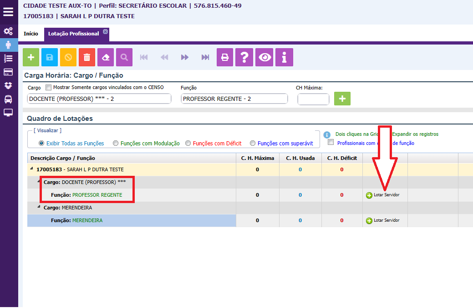Click Lotar Servidor for PROFESSOR REGENTE
The height and width of the screenshot is (308, 473).
pyautogui.click(x=382, y=195)
